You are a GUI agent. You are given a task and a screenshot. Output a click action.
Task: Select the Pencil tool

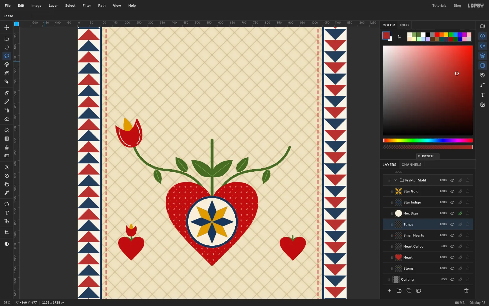click(x=7, y=102)
